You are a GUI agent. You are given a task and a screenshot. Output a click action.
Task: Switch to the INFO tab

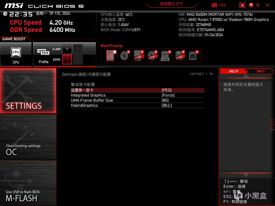point(260,71)
